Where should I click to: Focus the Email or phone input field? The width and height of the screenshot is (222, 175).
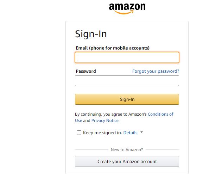pyautogui.click(x=127, y=58)
